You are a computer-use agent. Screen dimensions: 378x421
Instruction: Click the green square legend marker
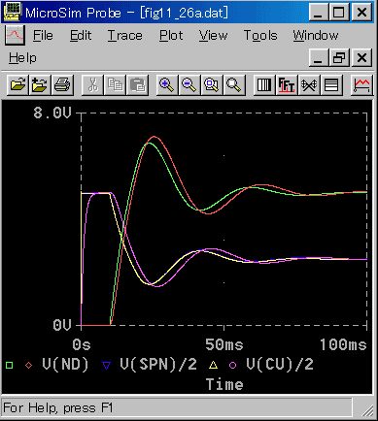point(9,366)
